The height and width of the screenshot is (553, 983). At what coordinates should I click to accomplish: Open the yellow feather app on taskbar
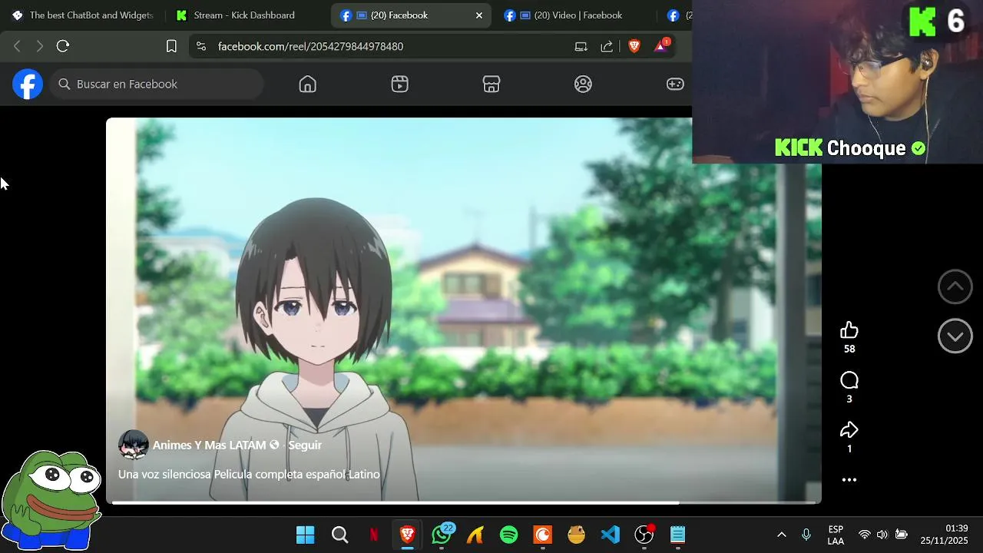click(475, 535)
